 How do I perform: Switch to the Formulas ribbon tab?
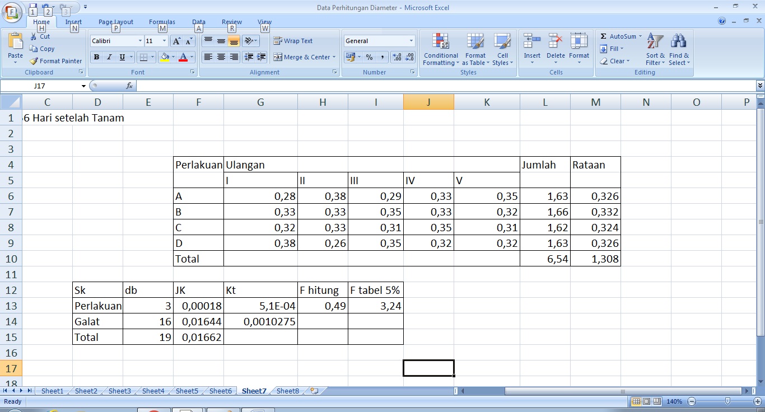pyautogui.click(x=161, y=22)
